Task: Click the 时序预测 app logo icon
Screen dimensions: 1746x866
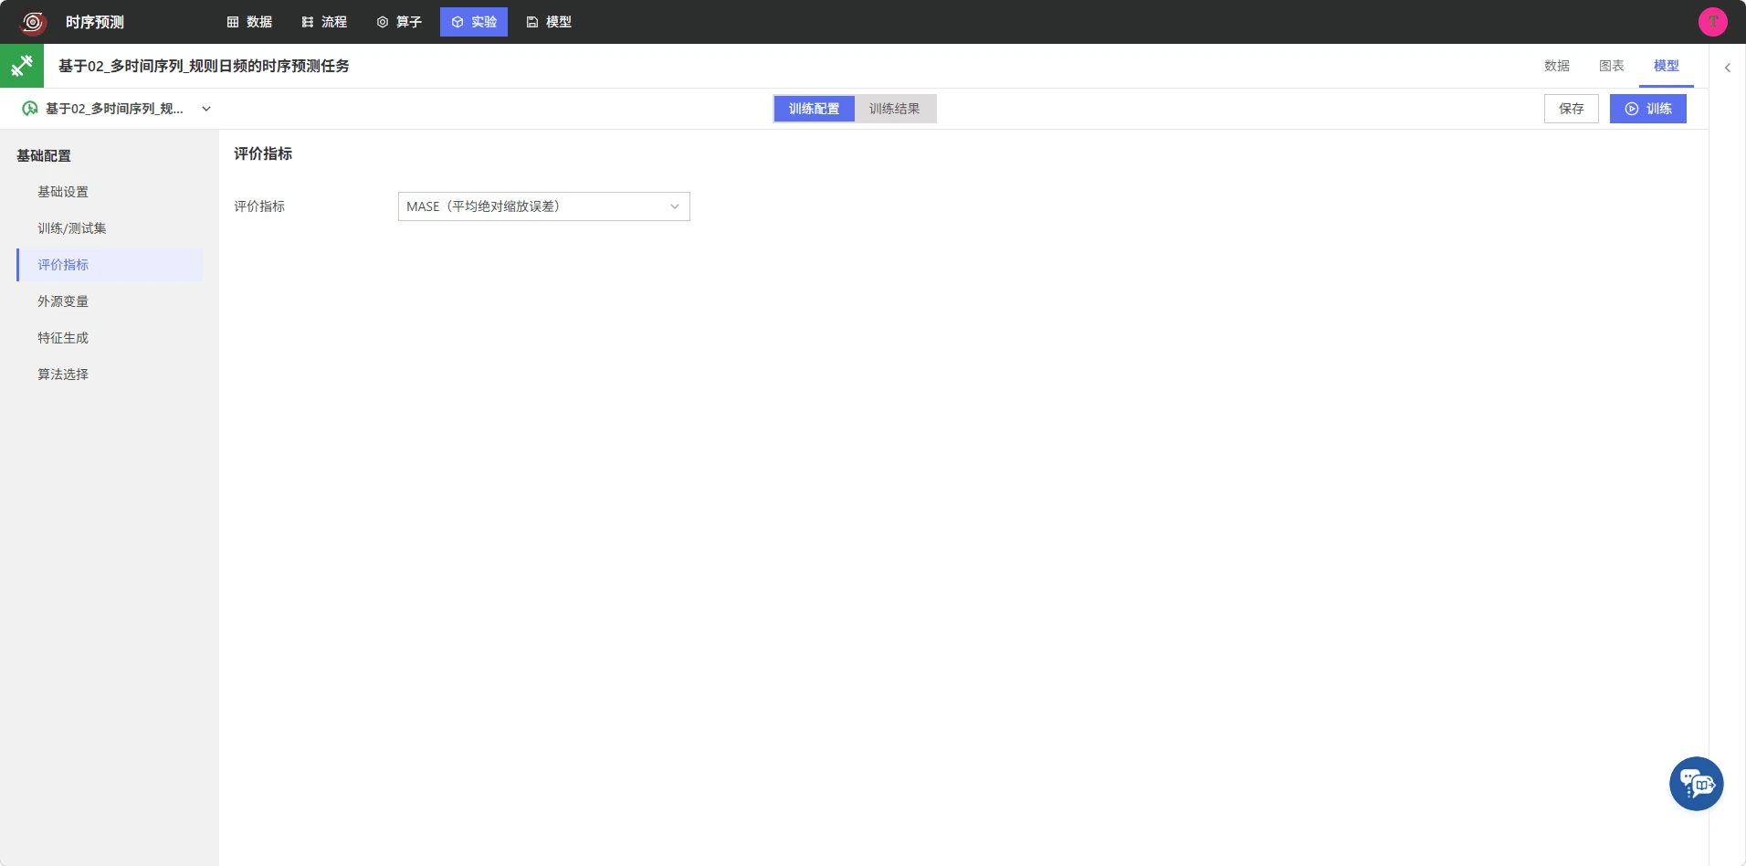Action: [33, 22]
